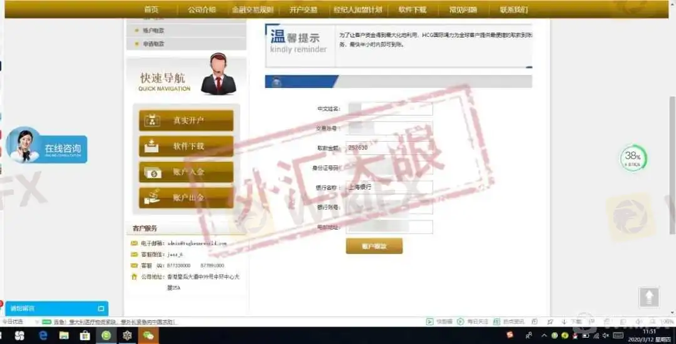The width and height of the screenshot is (676, 344).
Task: Click the QQ number 877338000
Action: (x=178, y=266)
